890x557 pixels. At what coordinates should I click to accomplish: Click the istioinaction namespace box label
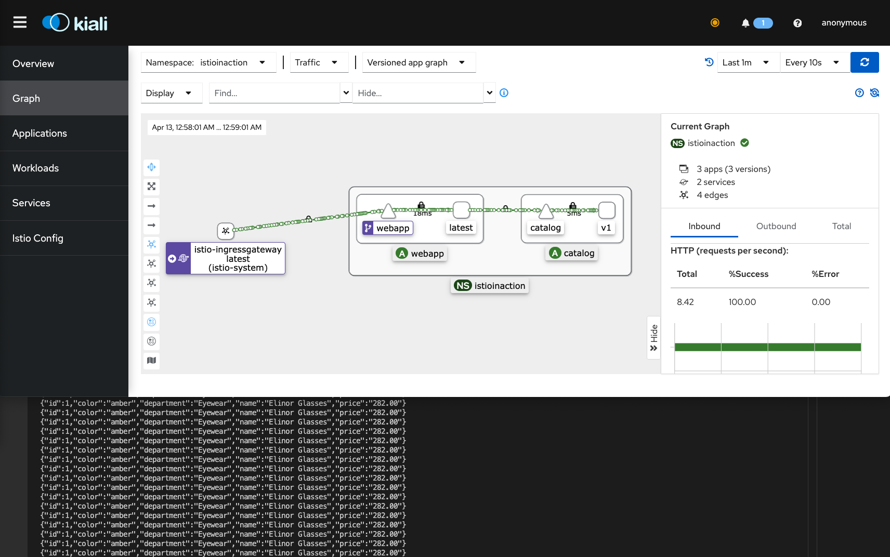[x=490, y=286]
